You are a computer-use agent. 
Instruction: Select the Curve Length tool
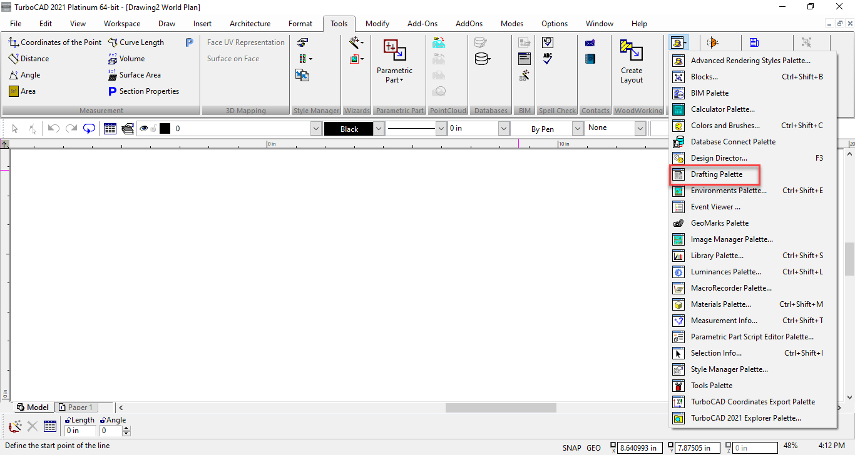click(x=136, y=42)
